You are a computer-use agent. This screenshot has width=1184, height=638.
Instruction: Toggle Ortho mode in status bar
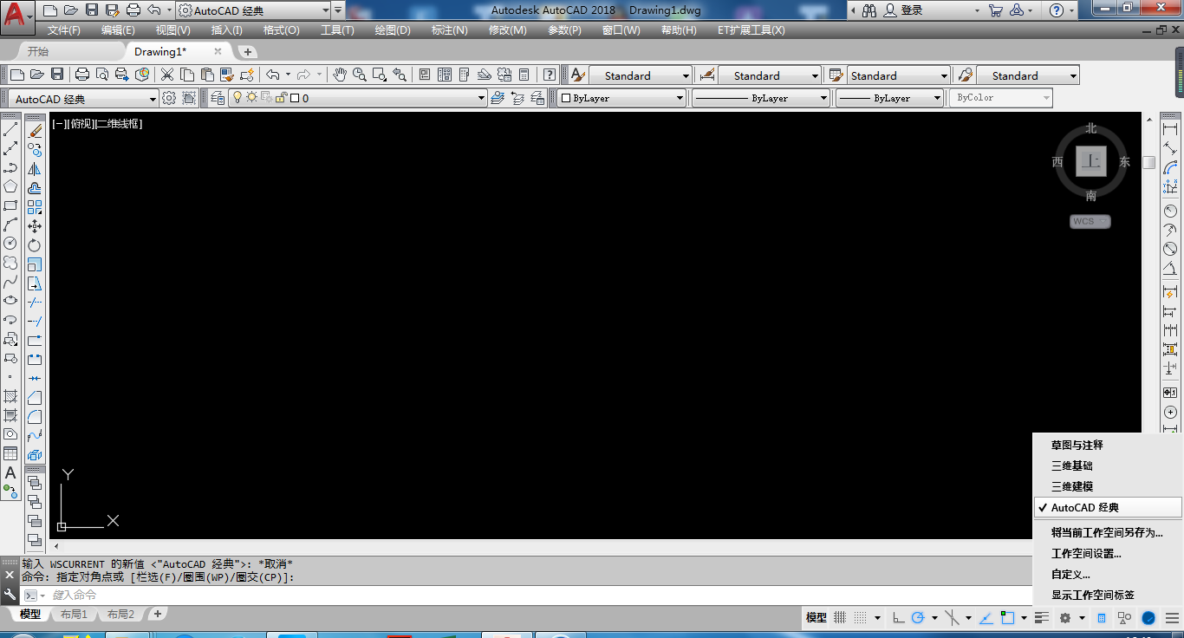coord(898,618)
